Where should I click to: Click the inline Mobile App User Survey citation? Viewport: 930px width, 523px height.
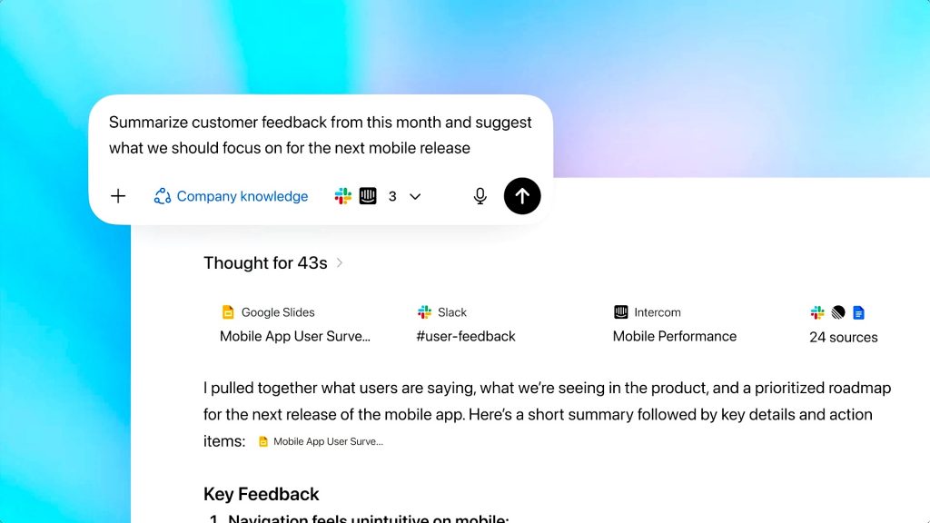point(321,441)
